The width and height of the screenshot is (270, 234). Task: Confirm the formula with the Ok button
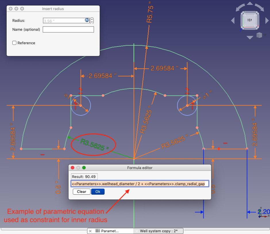click(98, 191)
